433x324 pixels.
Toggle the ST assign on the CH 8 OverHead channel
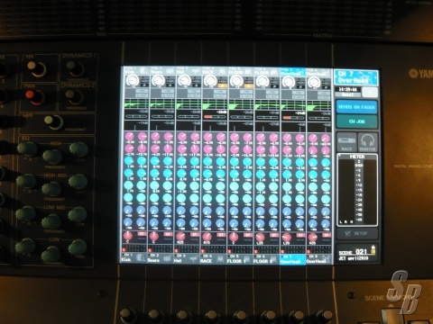point(327,234)
